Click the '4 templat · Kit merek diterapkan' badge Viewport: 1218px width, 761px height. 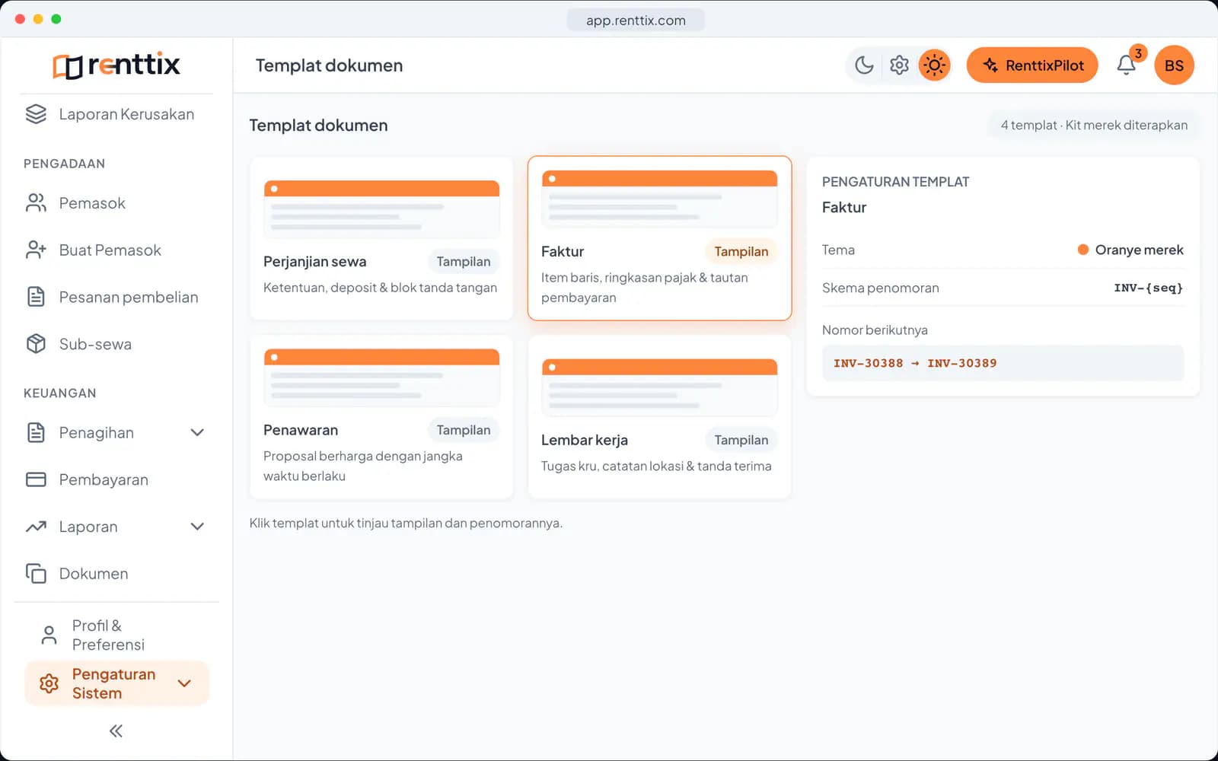[1094, 126]
